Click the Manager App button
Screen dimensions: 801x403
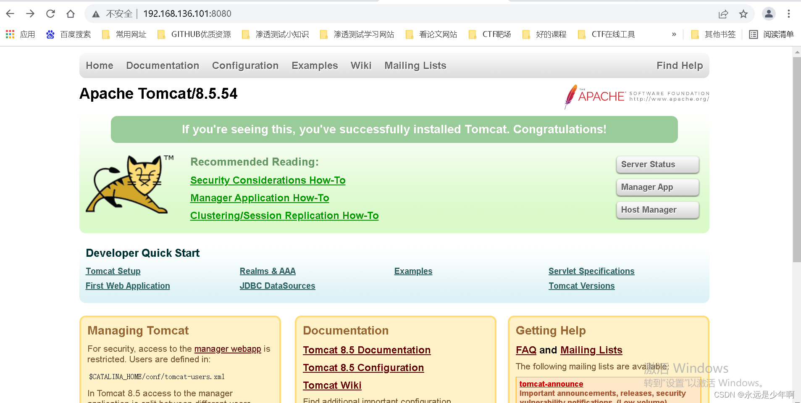[x=657, y=187]
